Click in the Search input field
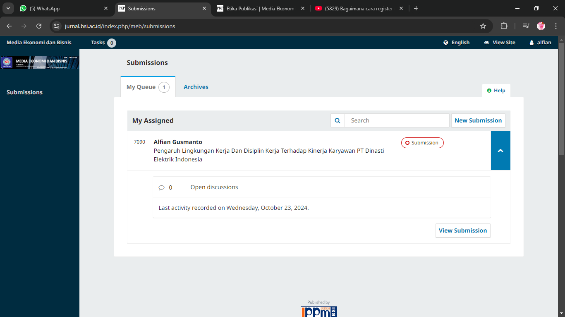The image size is (565, 317). [397, 120]
